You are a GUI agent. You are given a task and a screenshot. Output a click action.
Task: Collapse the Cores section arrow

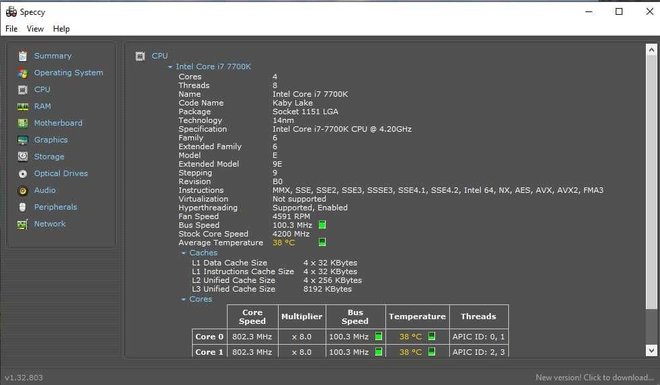point(183,300)
